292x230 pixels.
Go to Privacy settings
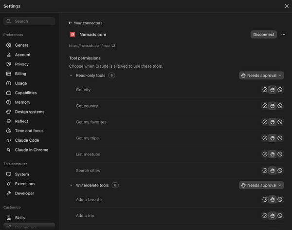[x=29, y=64]
